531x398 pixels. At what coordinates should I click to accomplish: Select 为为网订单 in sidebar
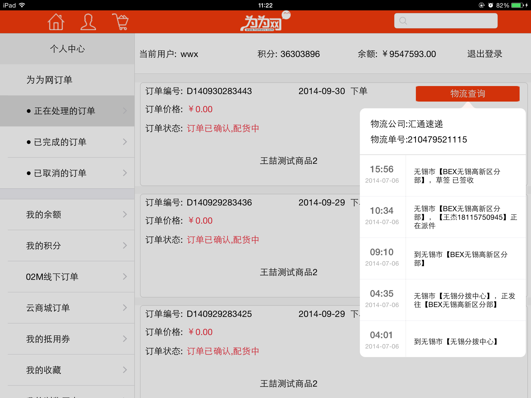[x=67, y=80]
